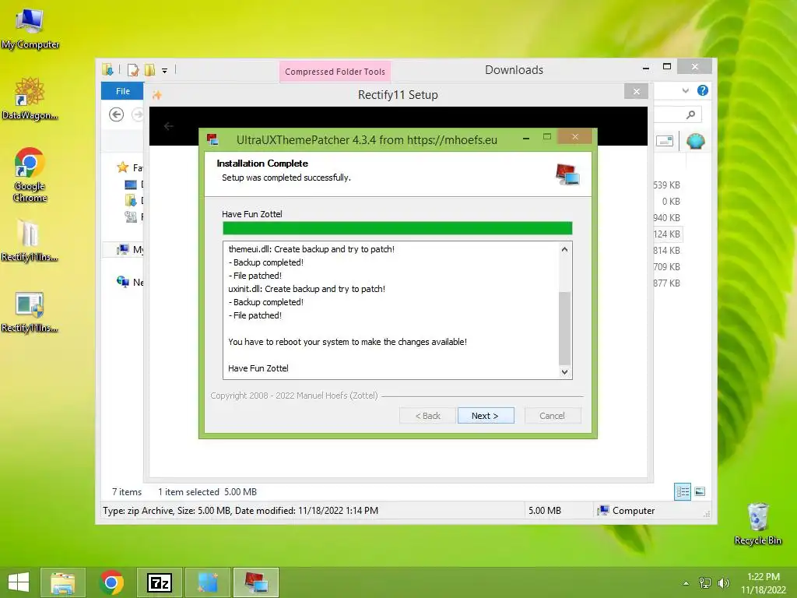Click reboot notice line in log

click(347, 342)
